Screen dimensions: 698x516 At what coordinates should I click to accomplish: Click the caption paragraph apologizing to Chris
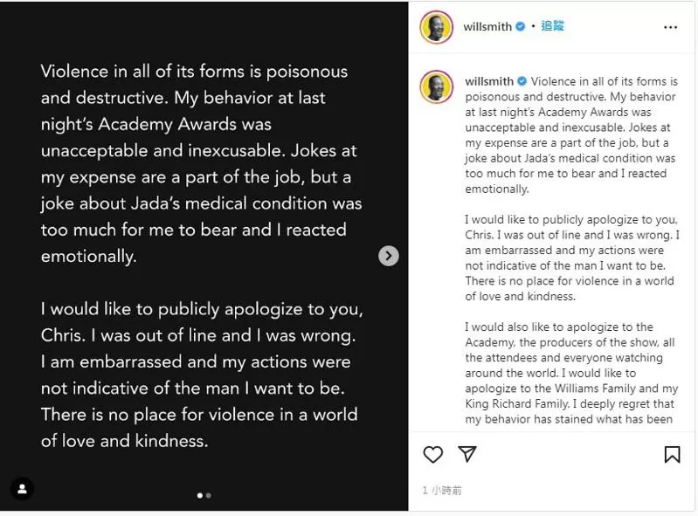(x=572, y=258)
